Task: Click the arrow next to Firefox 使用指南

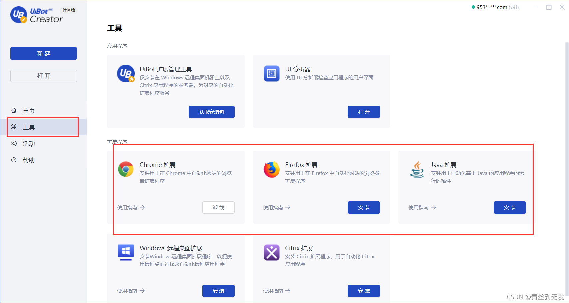Action: tap(288, 207)
